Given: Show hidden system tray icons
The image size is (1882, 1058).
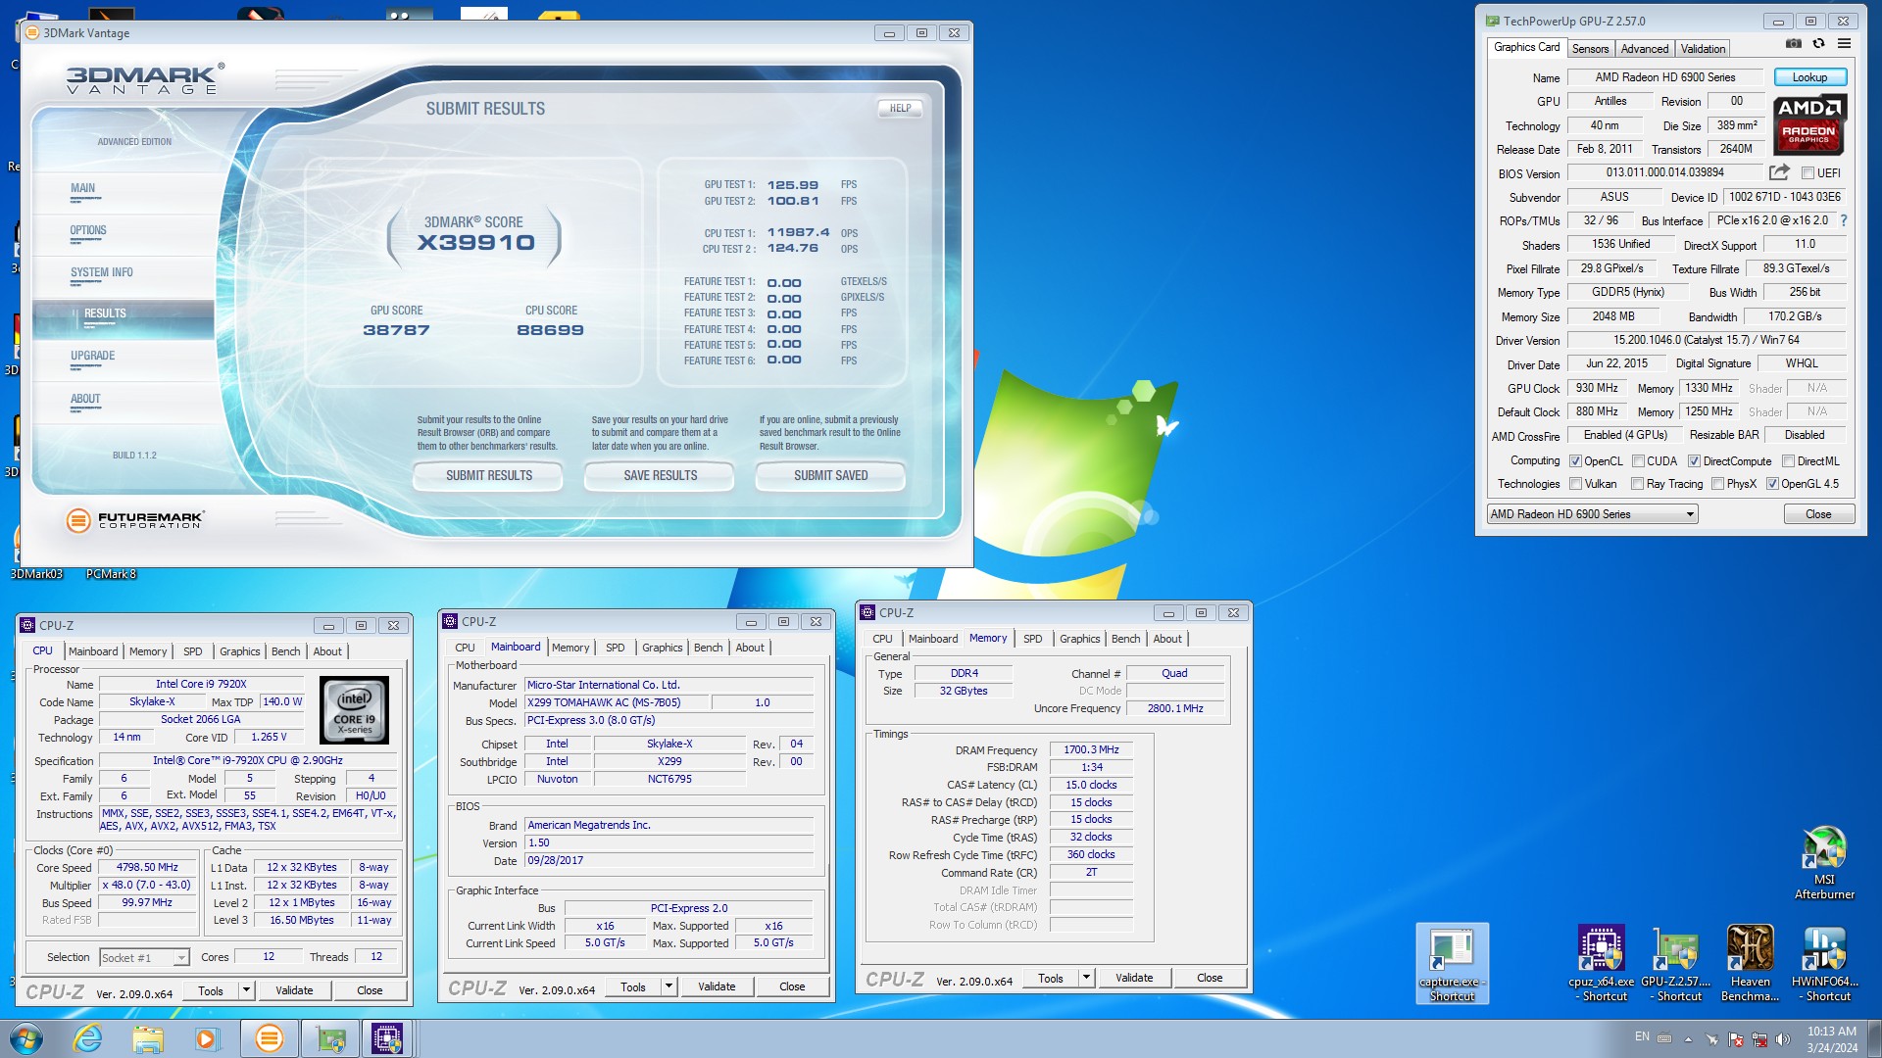Looking at the screenshot, I should [1688, 1039].
